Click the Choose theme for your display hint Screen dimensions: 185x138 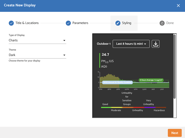tap(25, 61)
